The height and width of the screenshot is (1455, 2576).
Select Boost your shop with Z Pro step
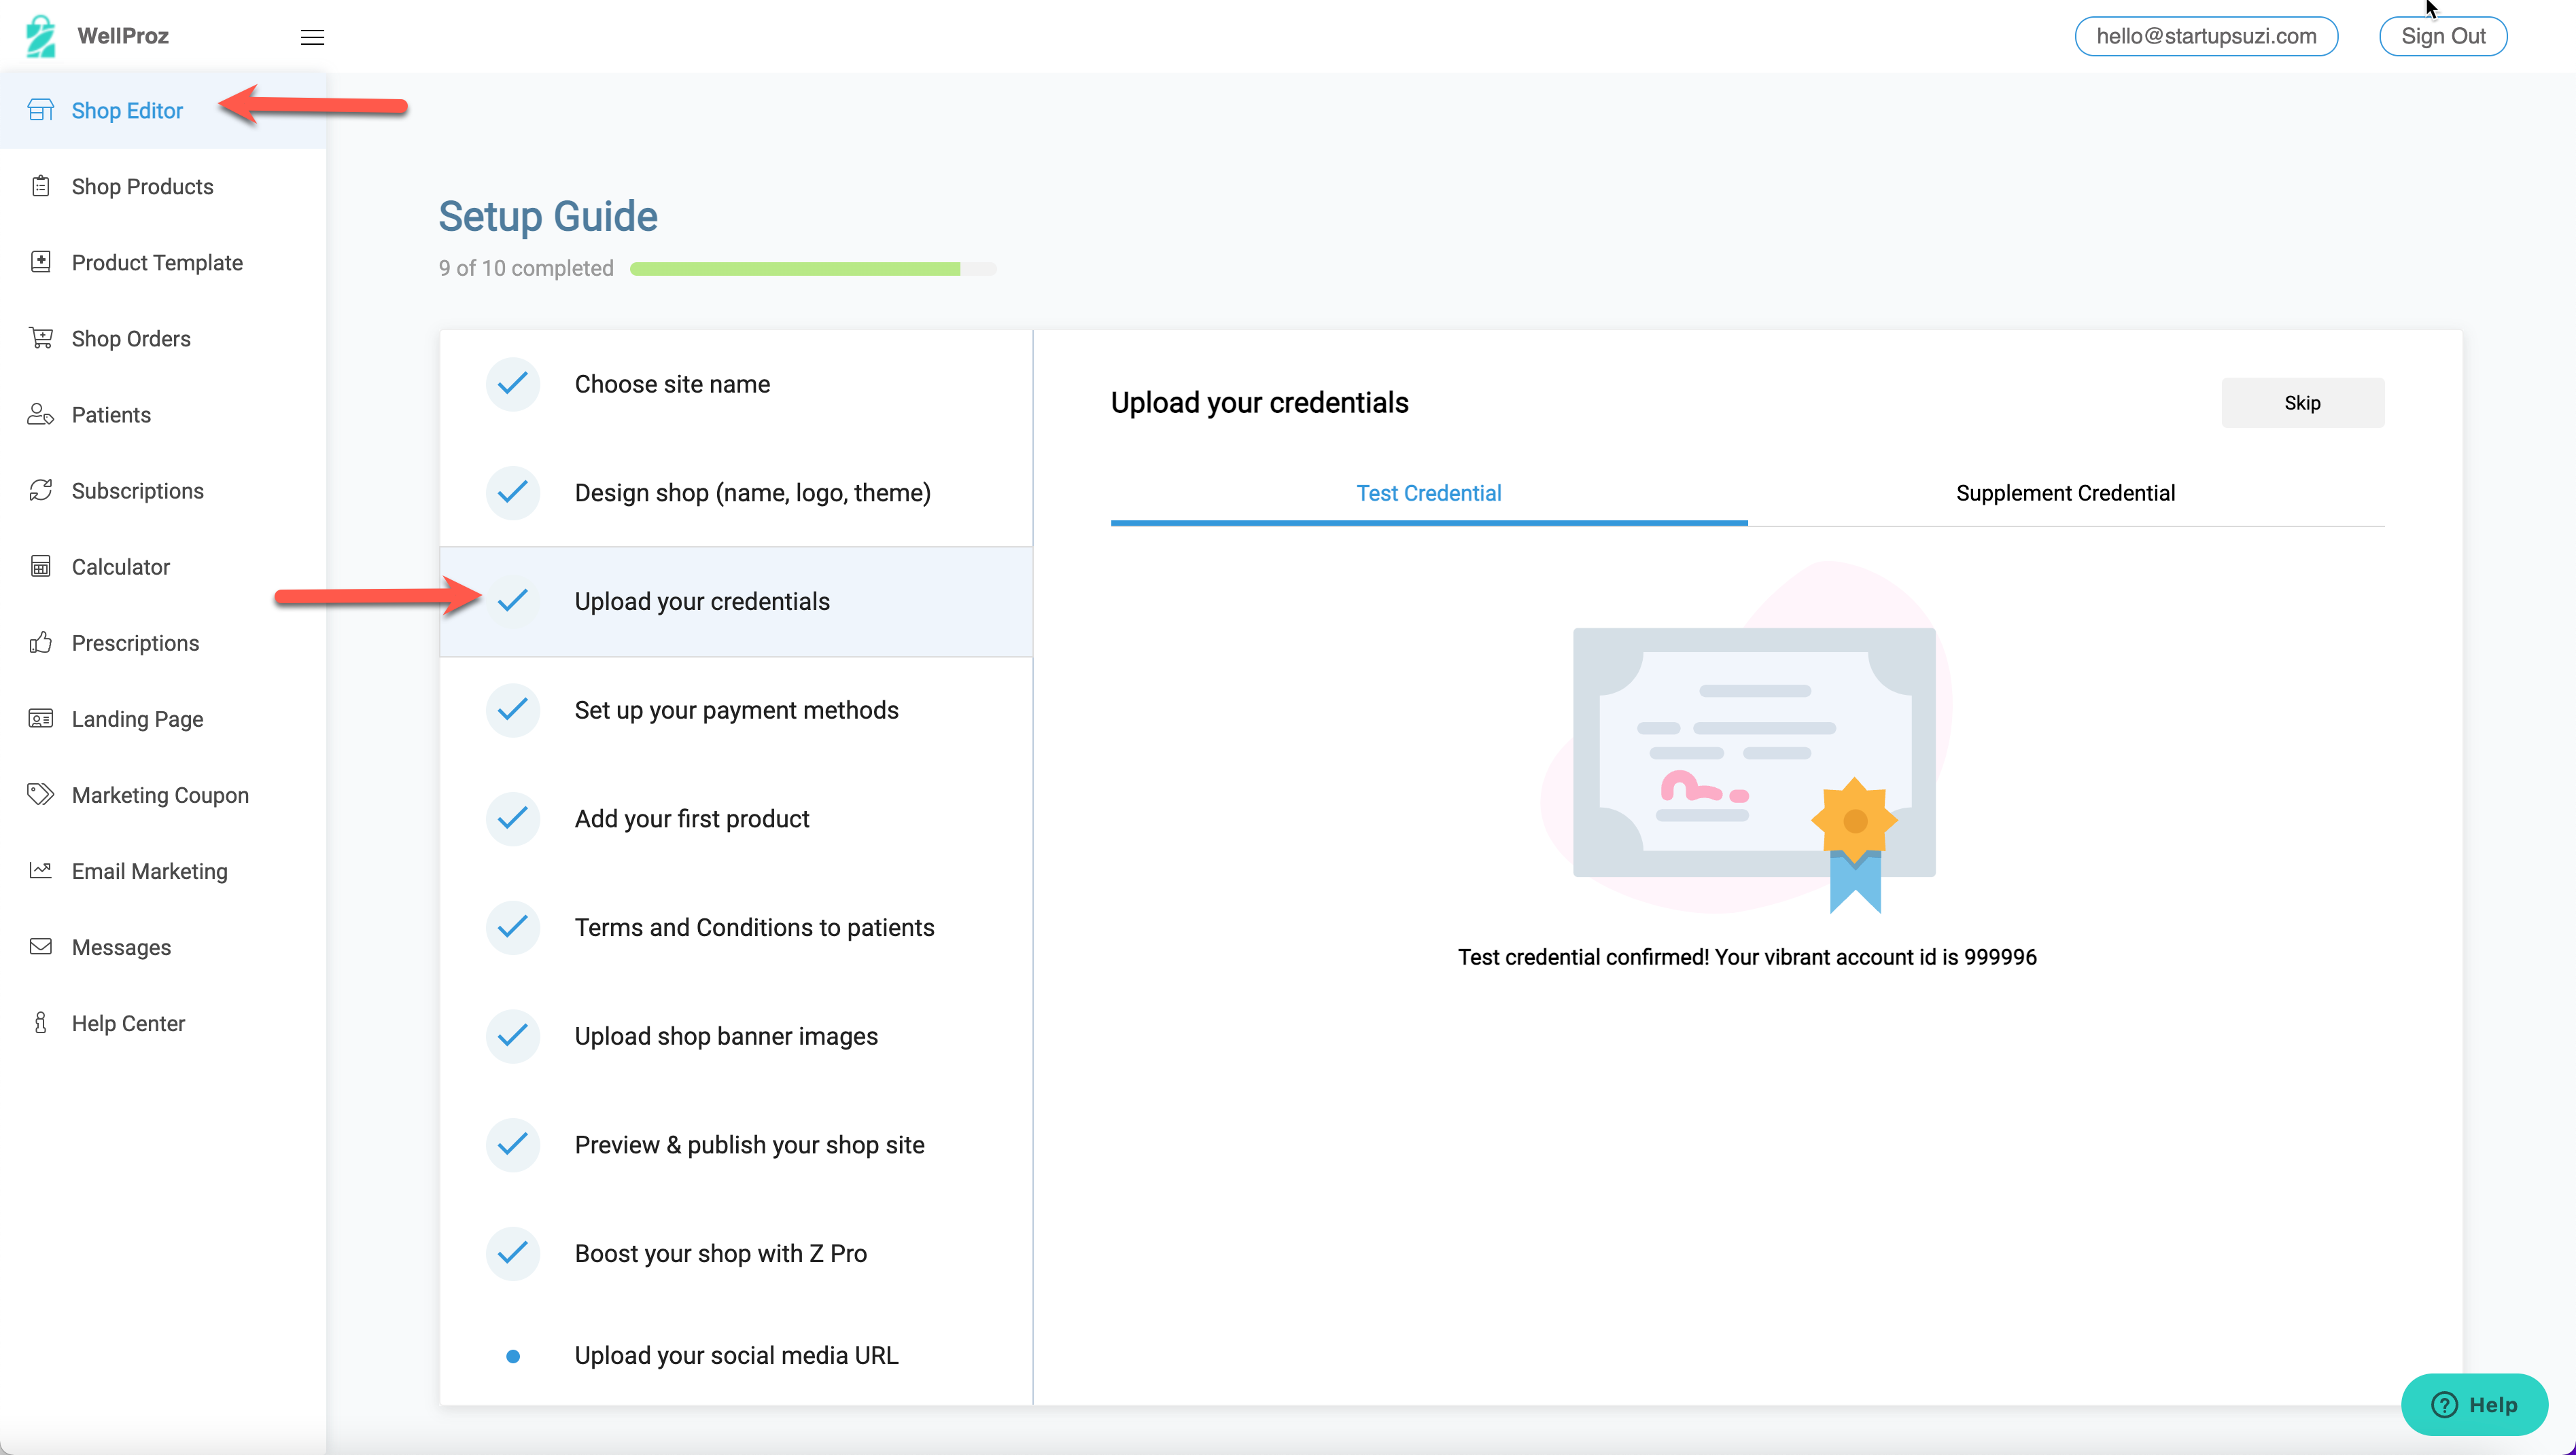tap(736, 1254)
